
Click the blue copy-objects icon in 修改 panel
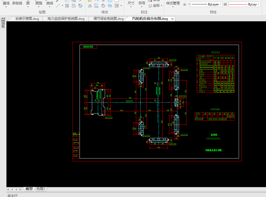click(110, 6)
